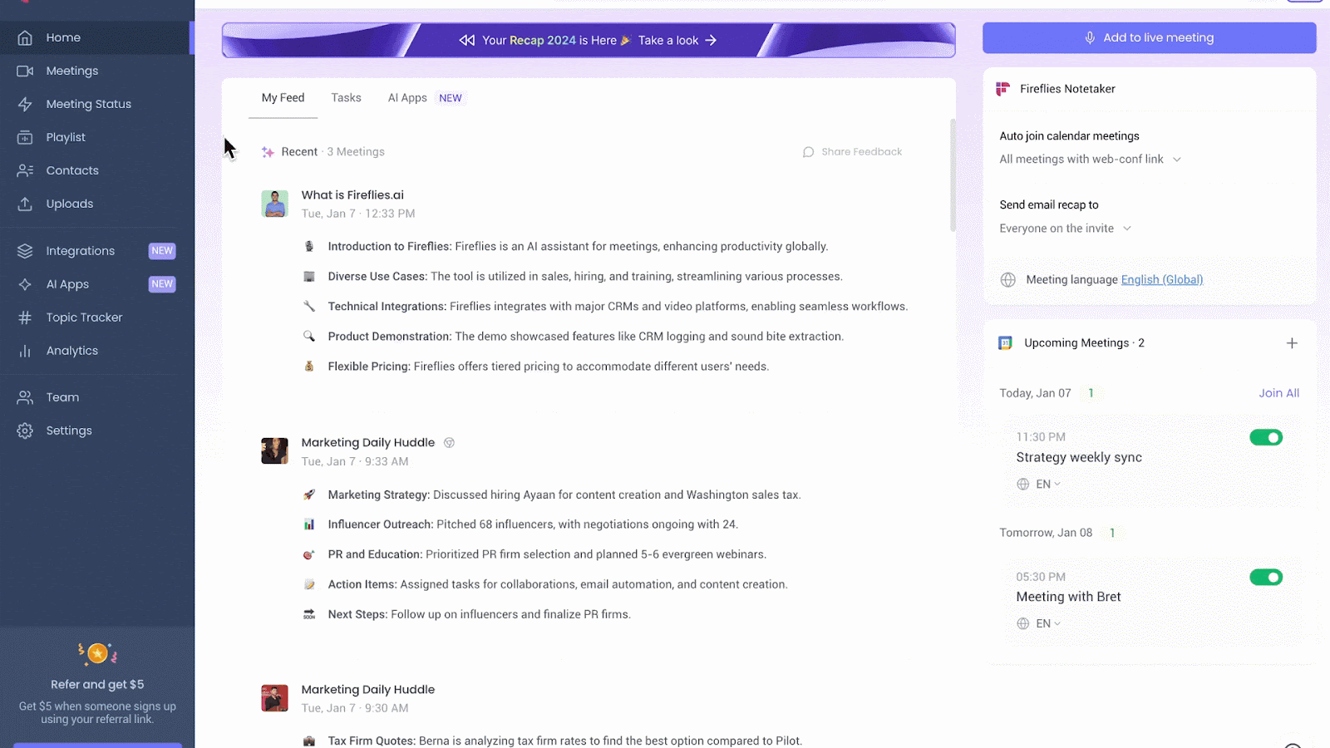Click Join All for today's meetings

click(1278, 393)
